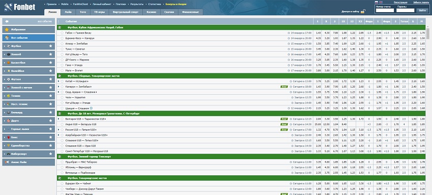
Task: Expand the Баскетбол sidebar category arrow
Action: (x=5, y=63)
